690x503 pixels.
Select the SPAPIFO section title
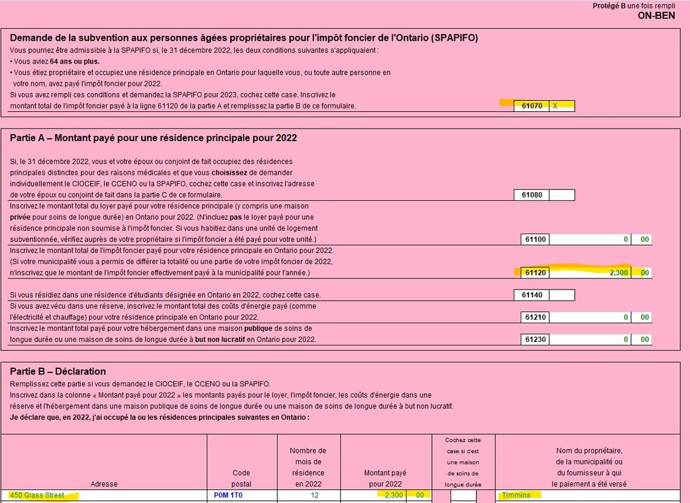coord(244,38)
